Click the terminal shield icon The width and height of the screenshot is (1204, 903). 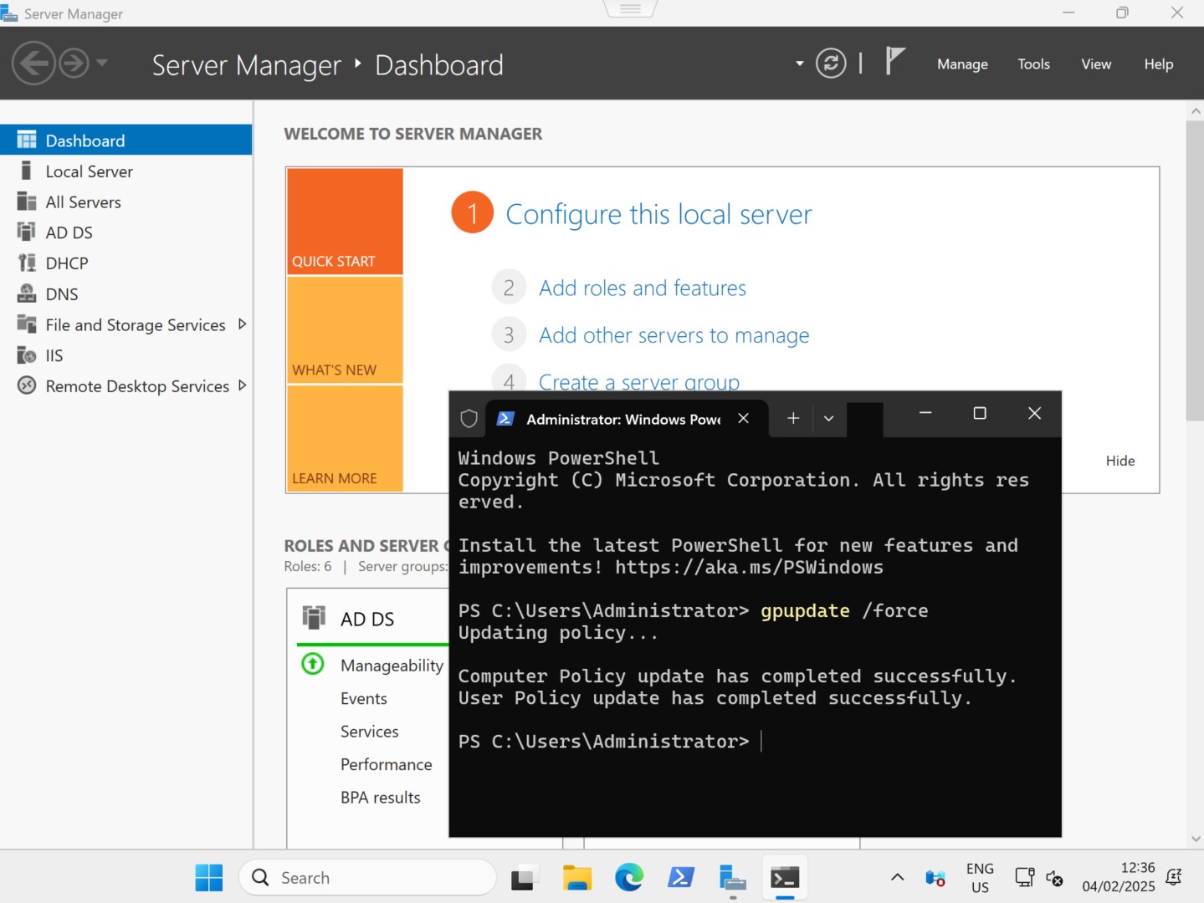pyautogui.click(x=469, y=418)
